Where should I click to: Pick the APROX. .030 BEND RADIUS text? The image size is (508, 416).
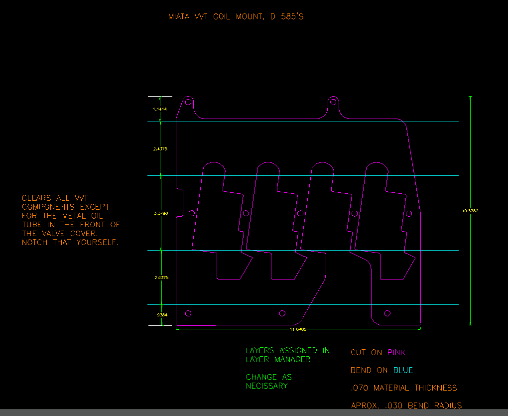pos(406,406)
